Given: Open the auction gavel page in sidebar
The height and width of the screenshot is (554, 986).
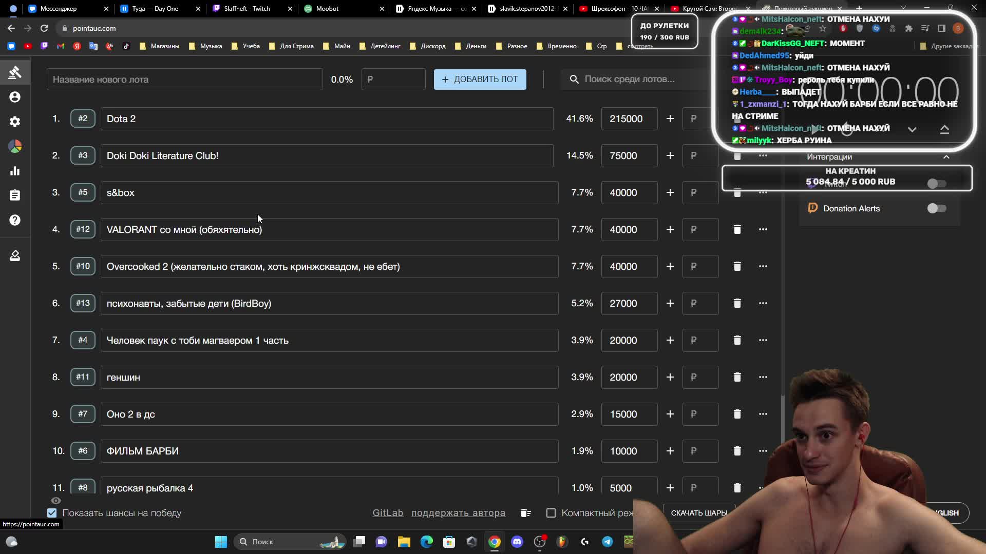Looking at the screenshot, I should 15,72.
